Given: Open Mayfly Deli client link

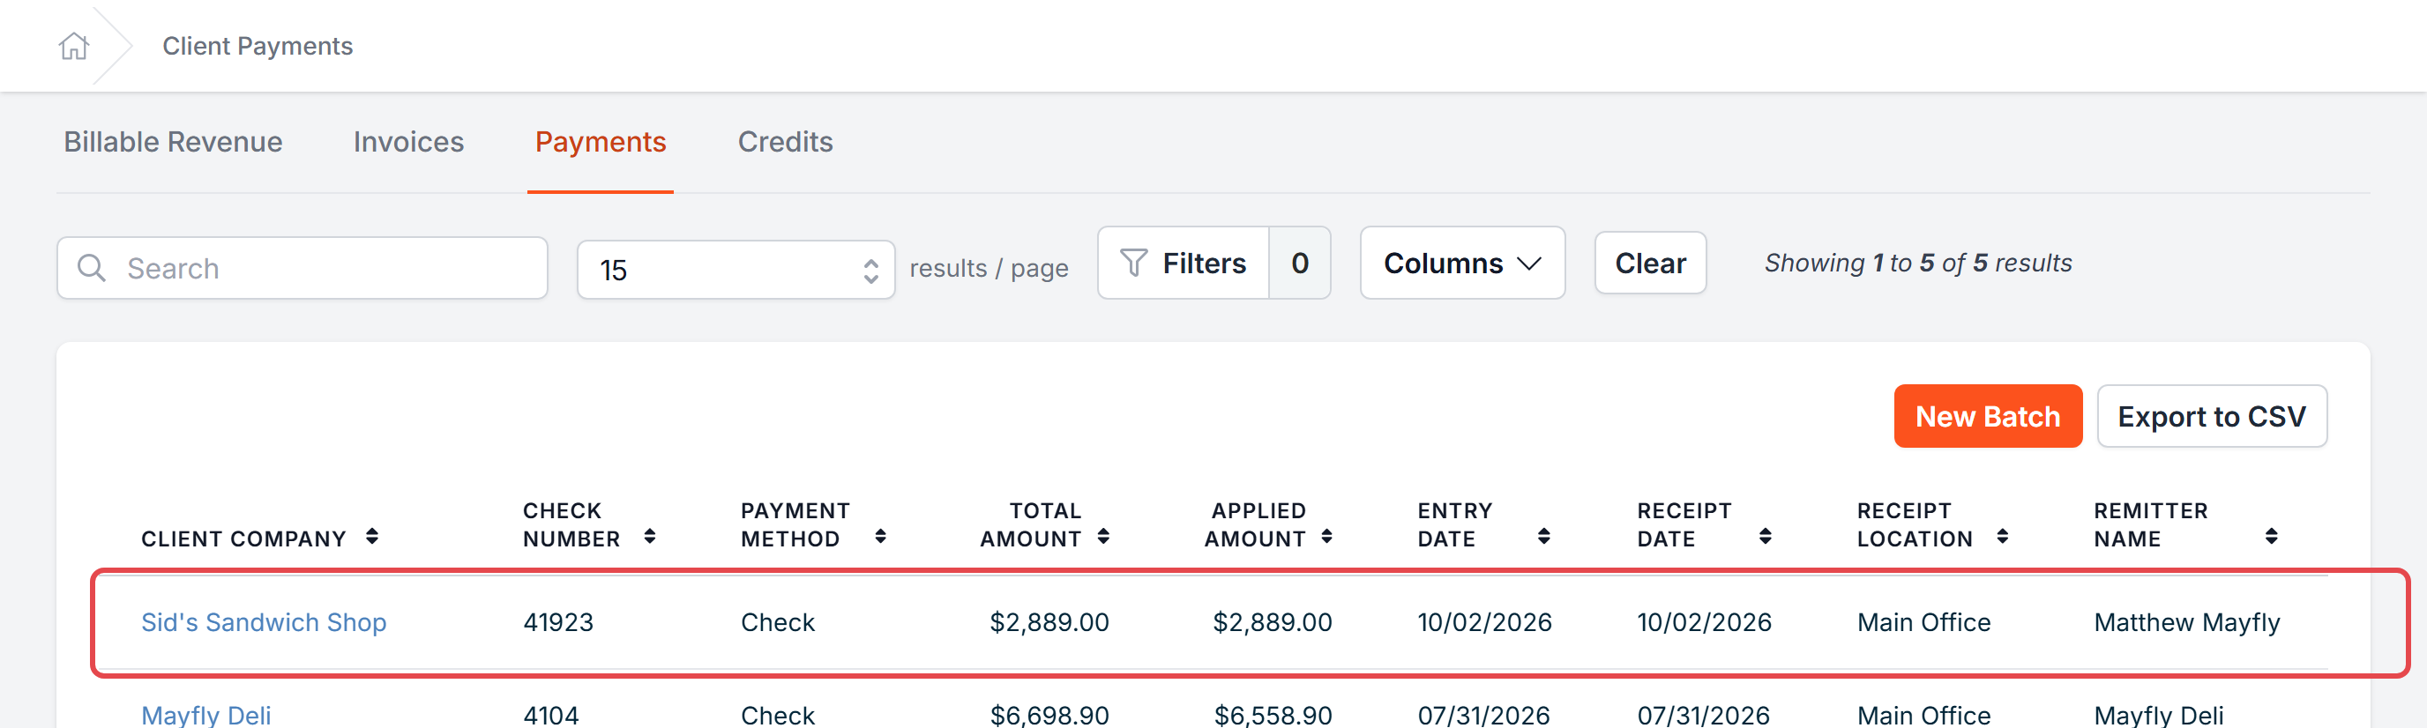Looking at the screenshot, I should coord(206,715).
